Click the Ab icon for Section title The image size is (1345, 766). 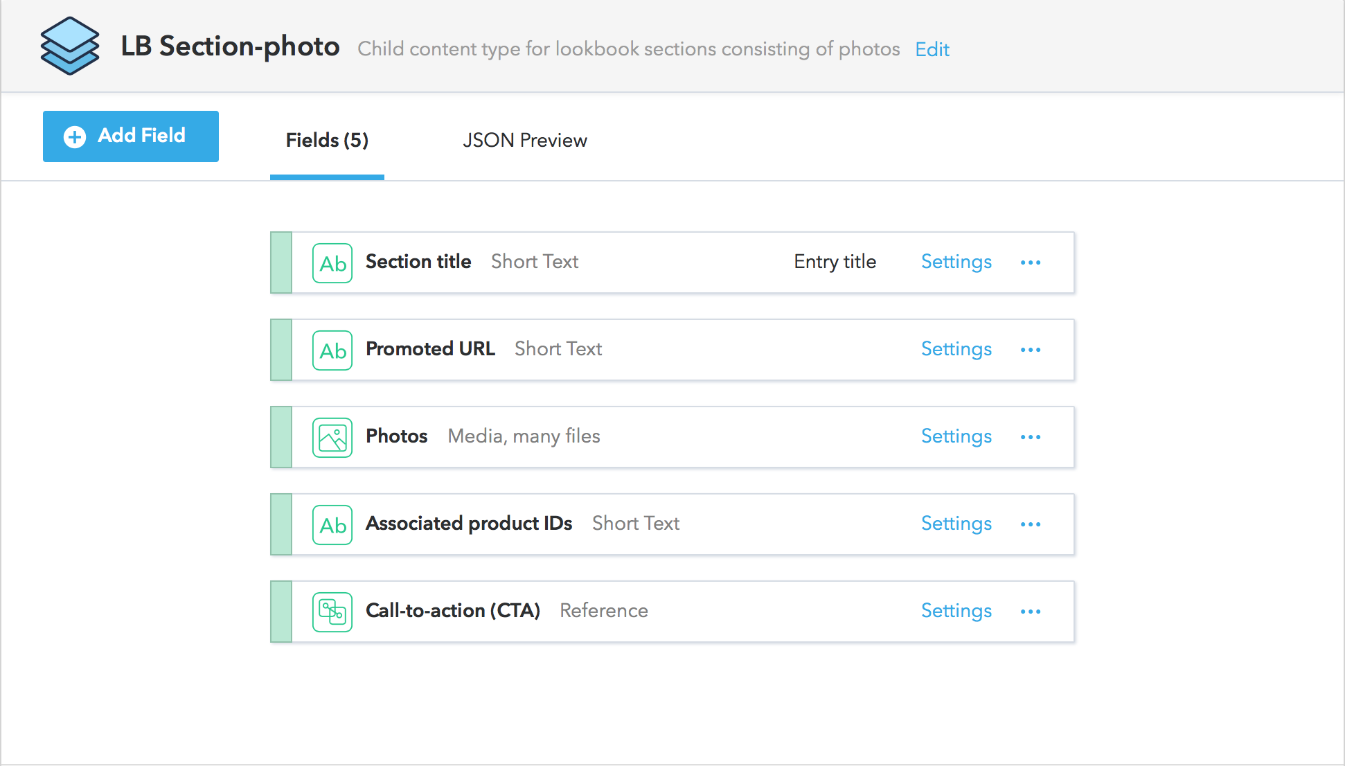pyautogui.click(x=332, y=263)
